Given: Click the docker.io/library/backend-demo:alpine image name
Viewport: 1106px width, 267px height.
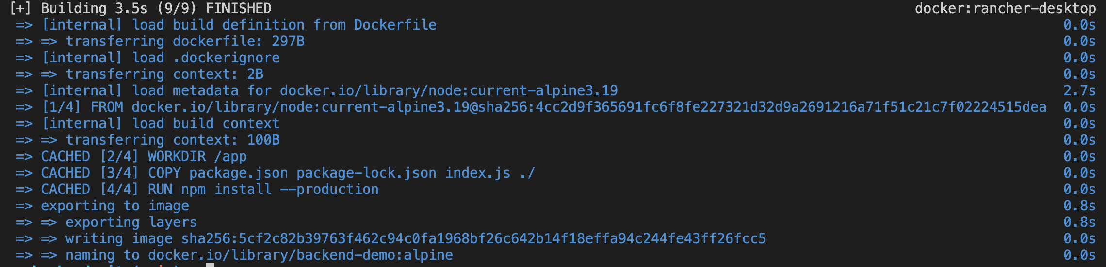Looking at the screenshot, I should tap(300, 255).
